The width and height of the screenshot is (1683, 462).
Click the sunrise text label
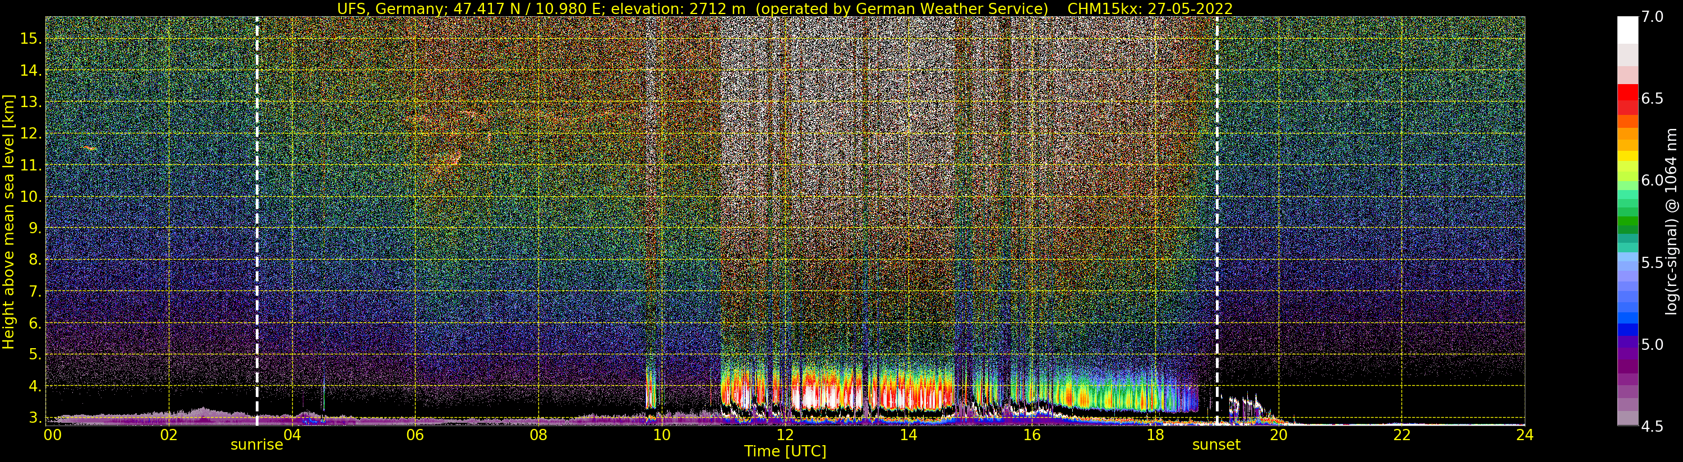coord(257,445)
